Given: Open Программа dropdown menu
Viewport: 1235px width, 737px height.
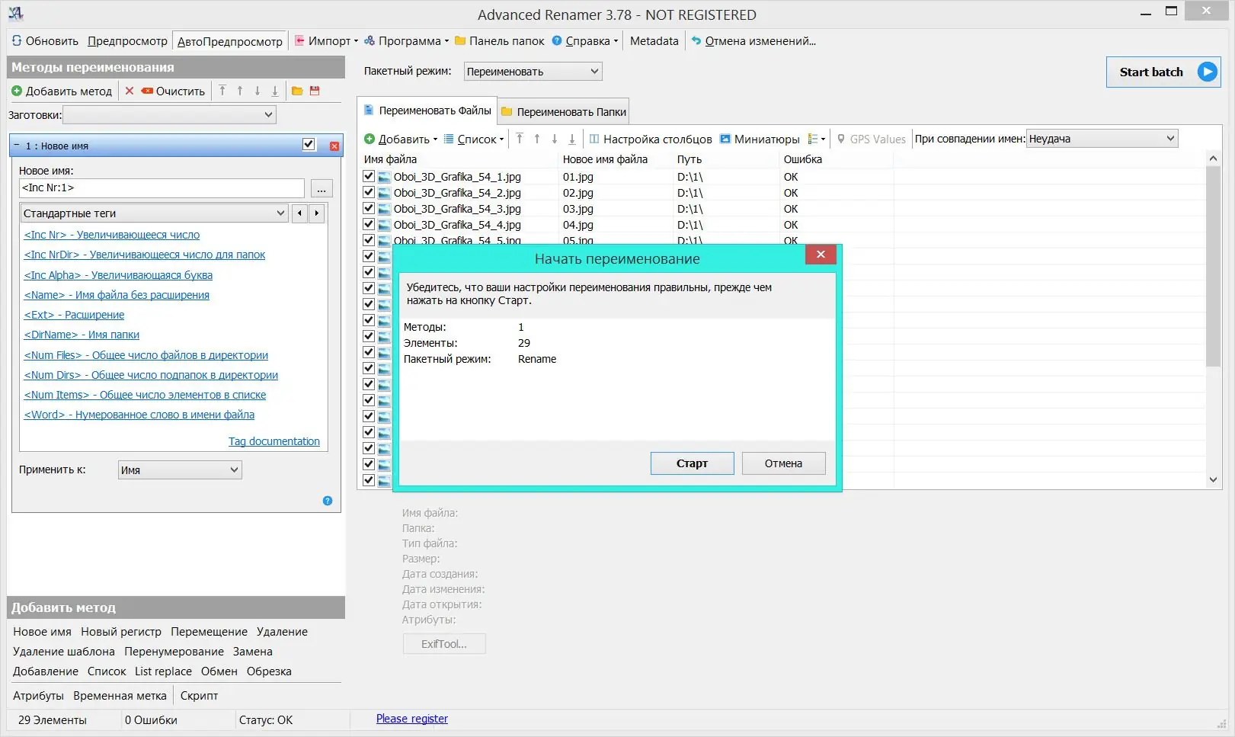Looking at the screenshot, I should point(407,41).
